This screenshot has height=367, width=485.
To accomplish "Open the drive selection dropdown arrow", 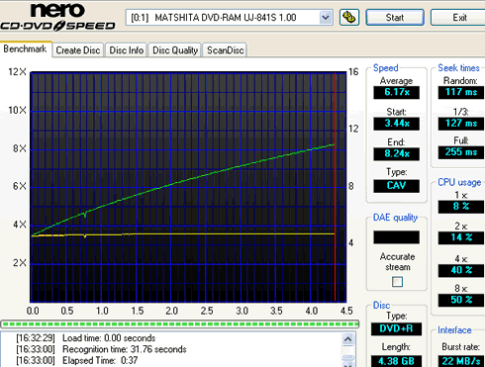I will [x=326, y=17].
